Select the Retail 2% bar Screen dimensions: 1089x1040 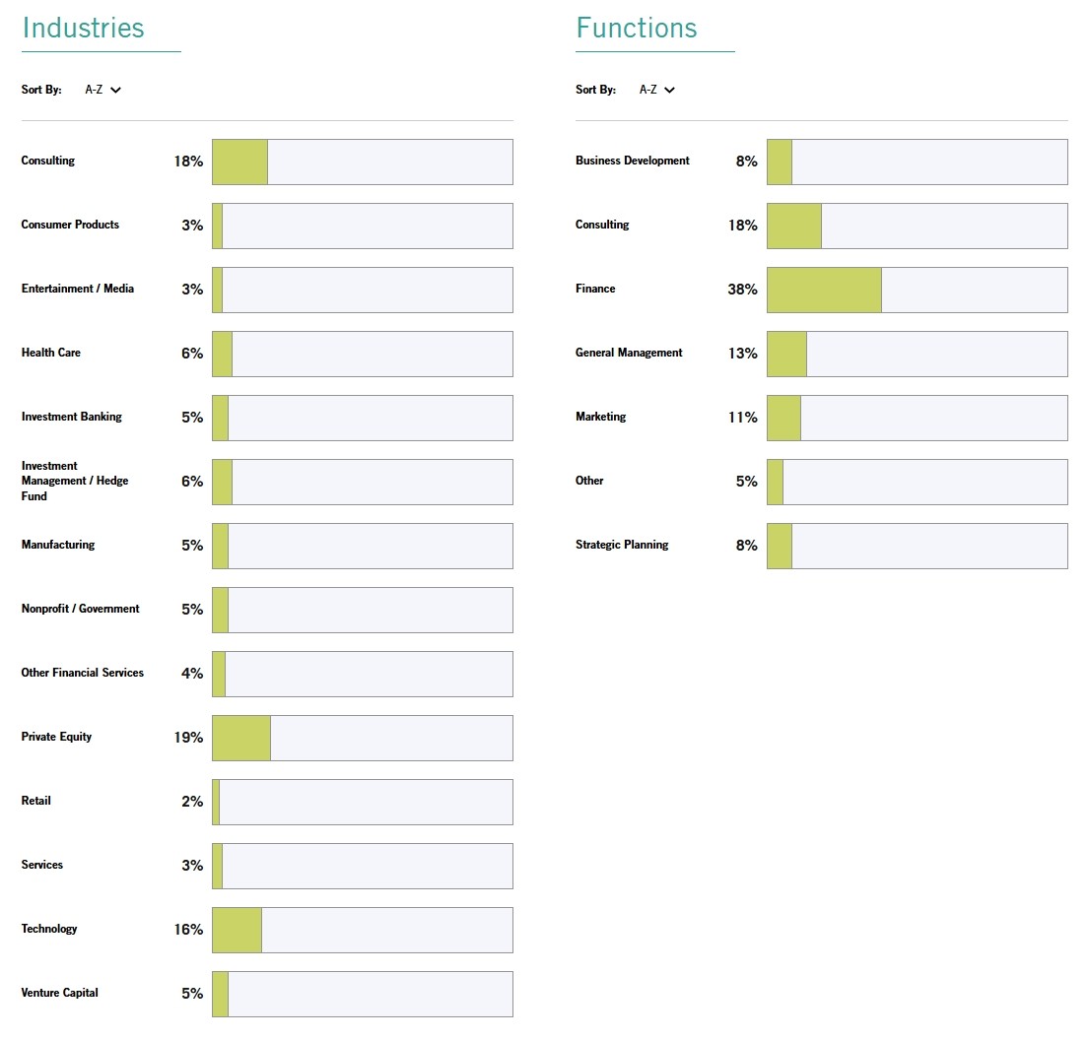click(x=362, y=802)
